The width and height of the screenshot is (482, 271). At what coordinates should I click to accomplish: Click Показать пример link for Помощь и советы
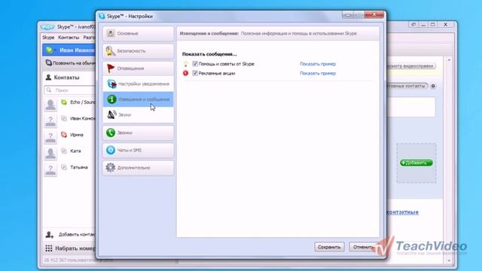pyautogui.click(x=318, y=64)
